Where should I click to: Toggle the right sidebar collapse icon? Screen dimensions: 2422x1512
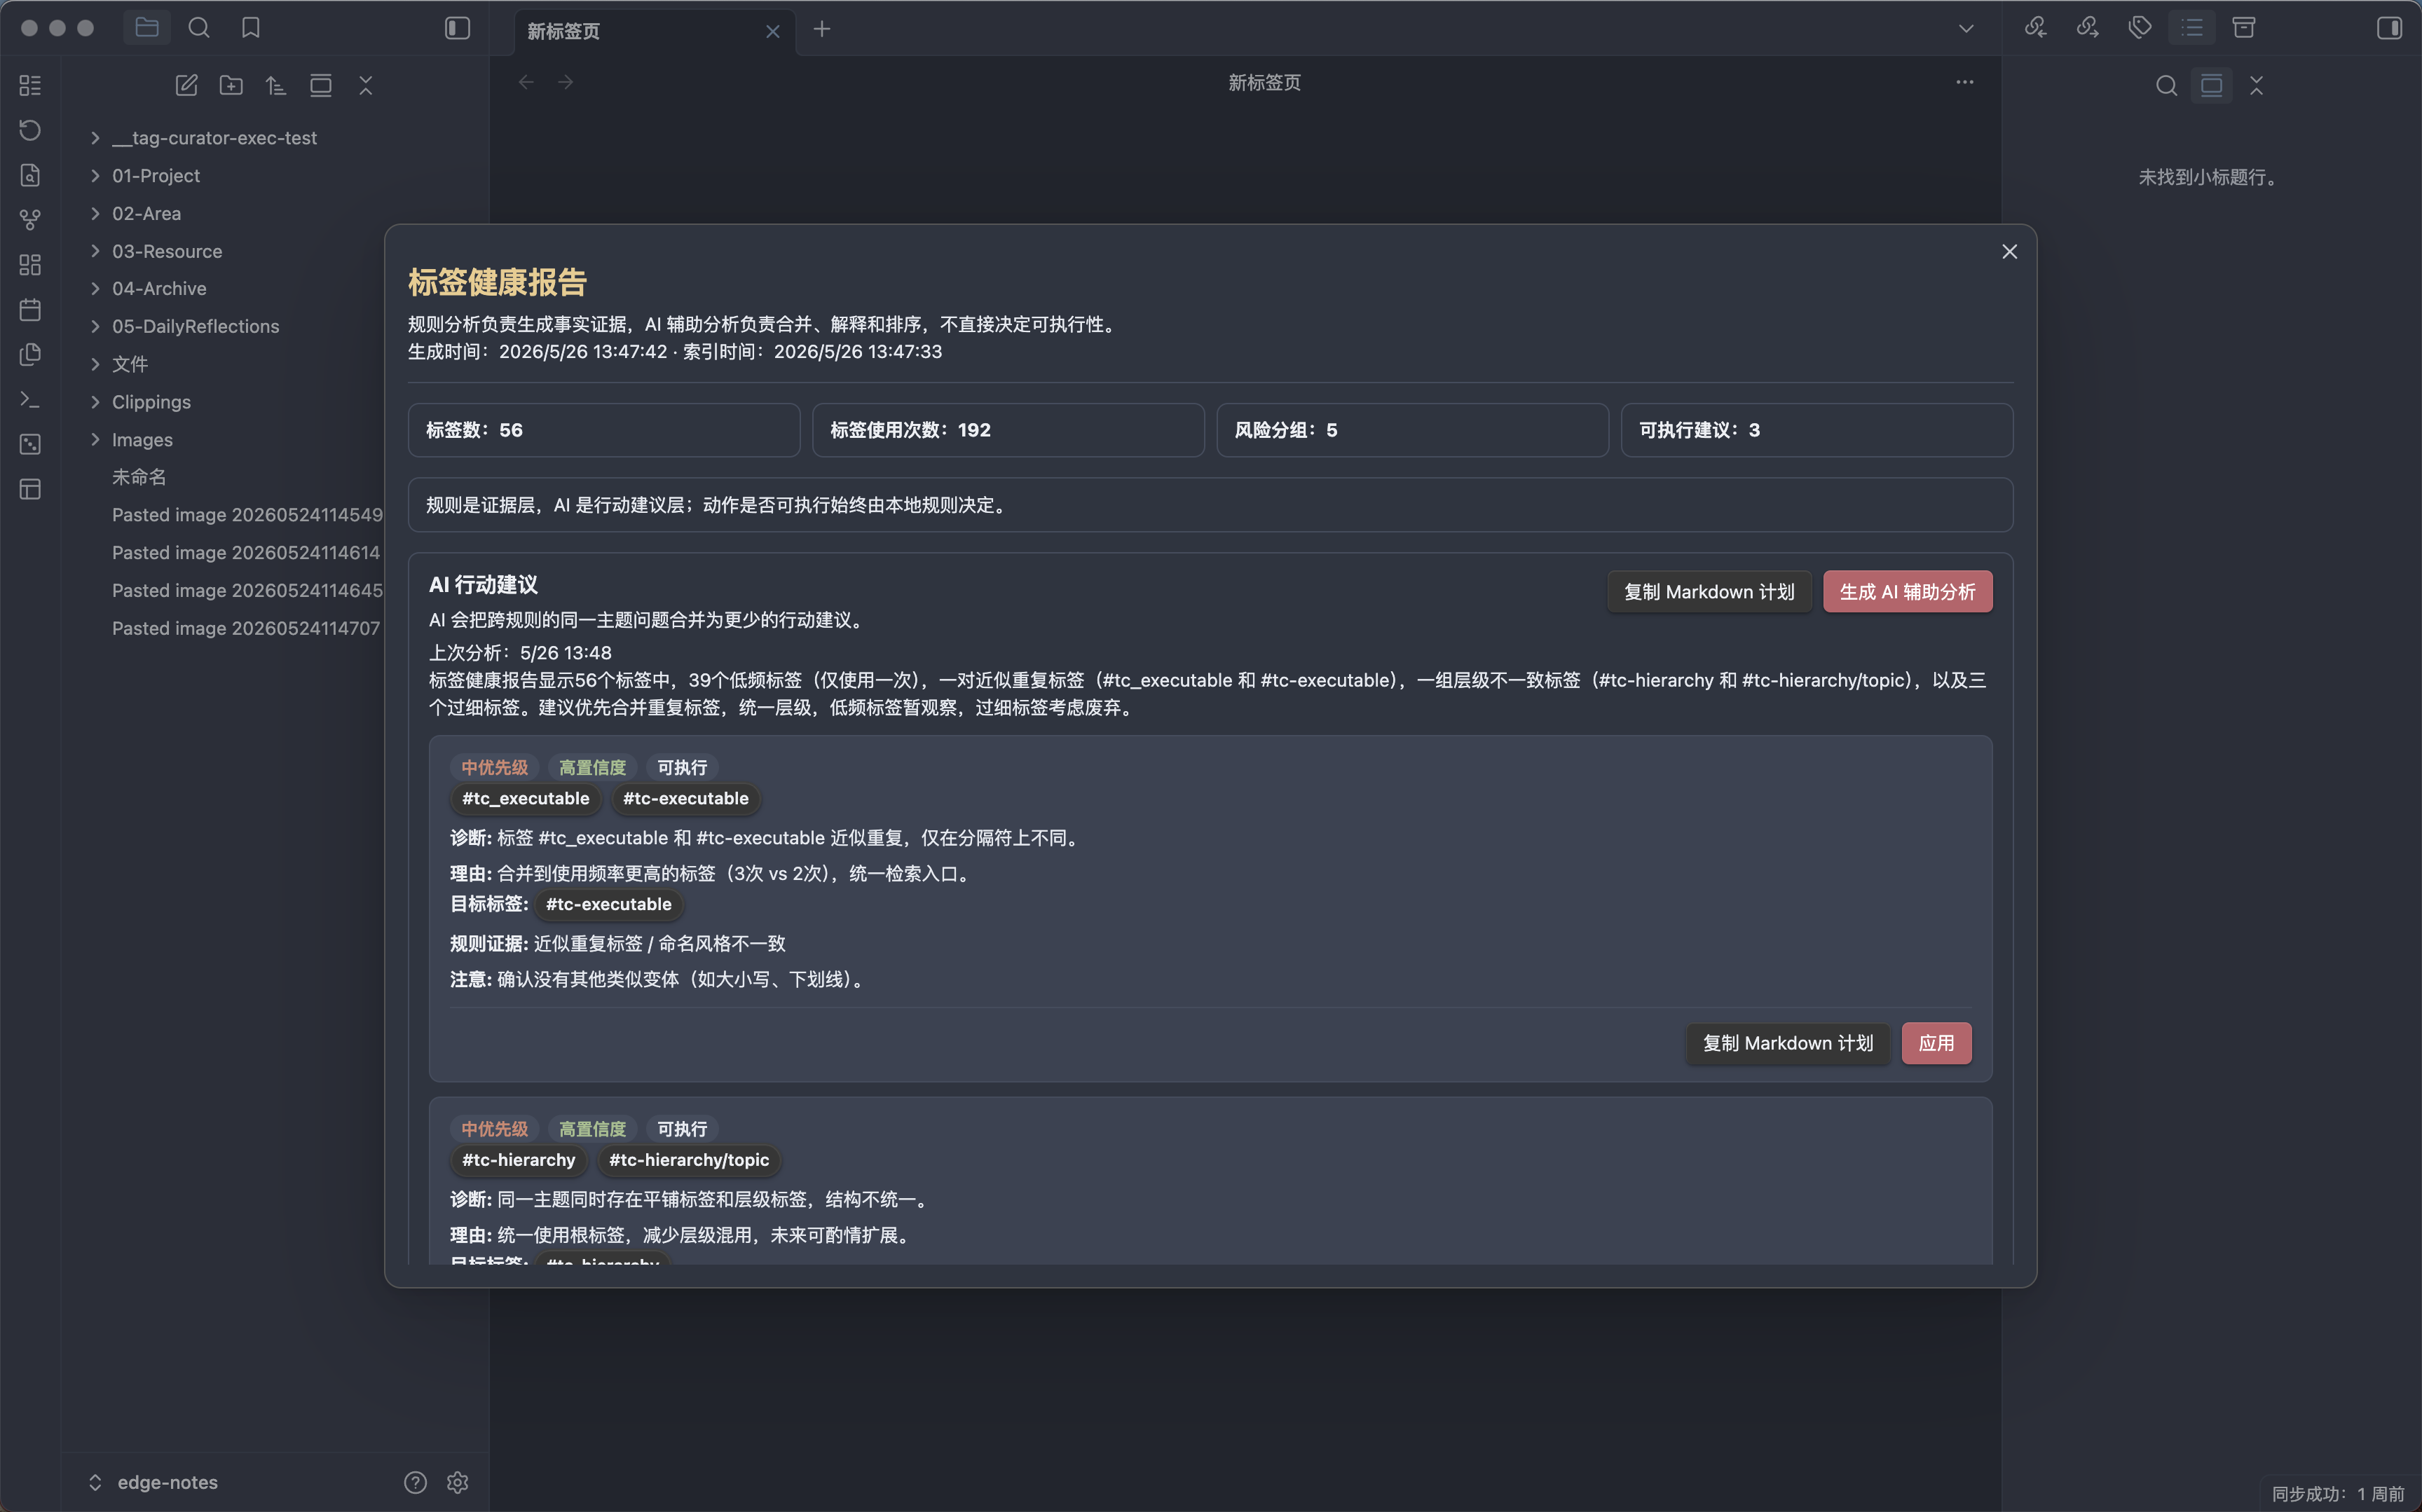2389,28
